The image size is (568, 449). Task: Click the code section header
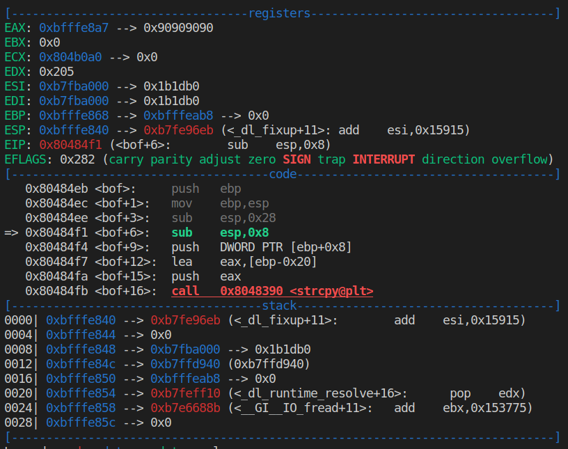click(283, 174)
